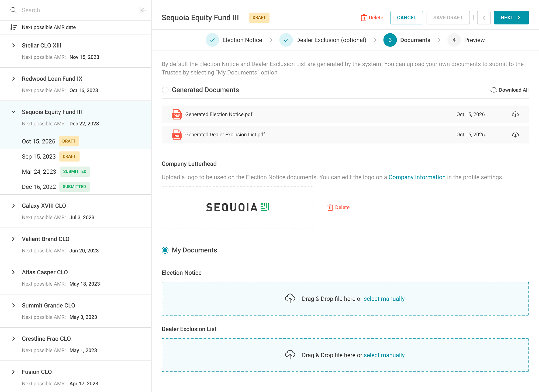Click Atlas Casper CLO date May 18, 2023
This screenshot has height=392, width=539.
click(85, 284)
